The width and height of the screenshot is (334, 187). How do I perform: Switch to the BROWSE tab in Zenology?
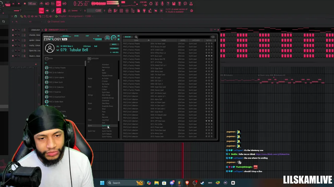65,36
